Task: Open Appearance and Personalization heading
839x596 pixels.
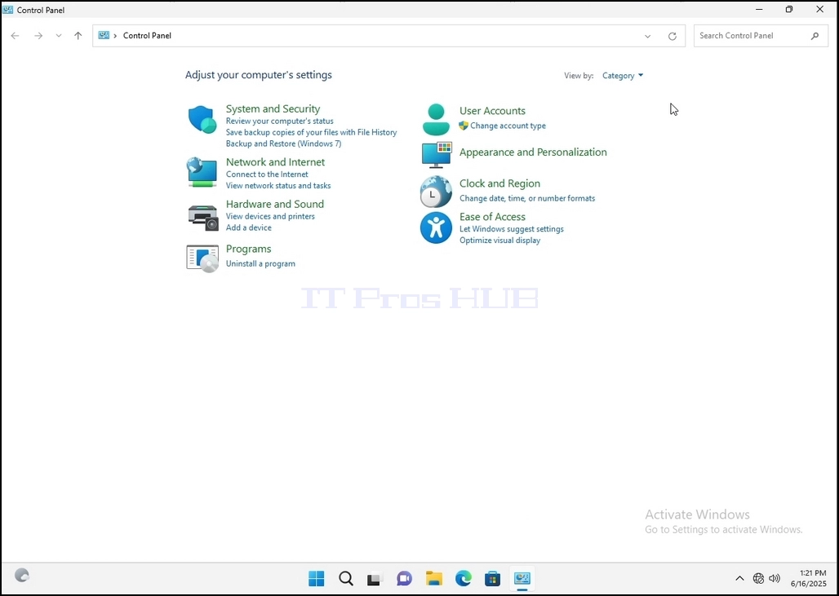Action: coord(533,152)
